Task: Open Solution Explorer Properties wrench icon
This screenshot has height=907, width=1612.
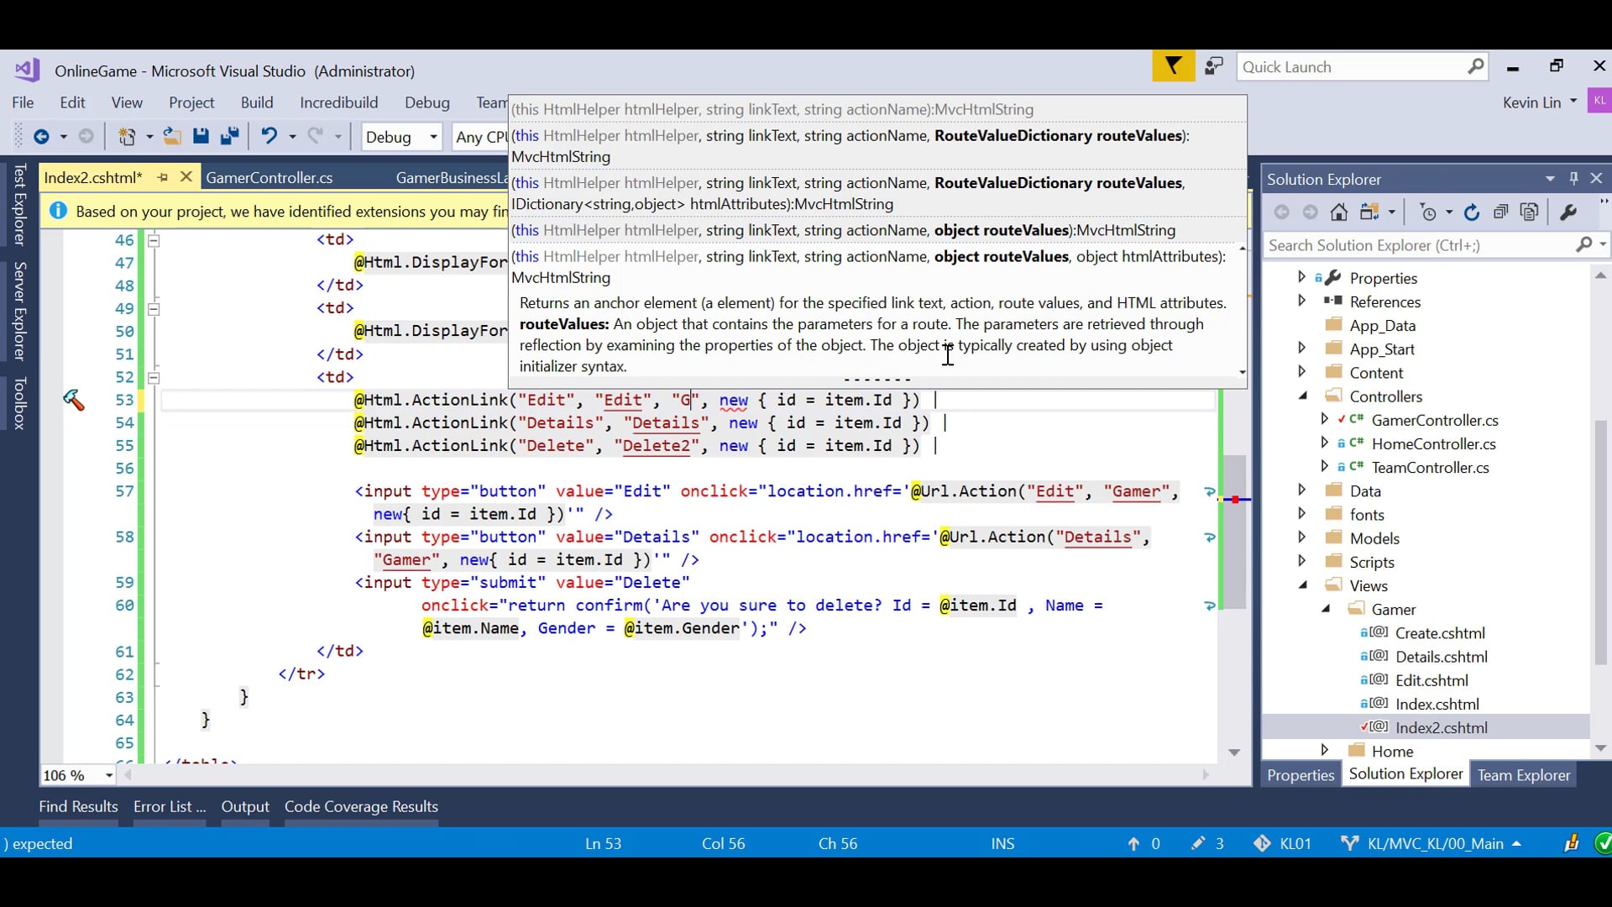Action: pos(1568,212)
